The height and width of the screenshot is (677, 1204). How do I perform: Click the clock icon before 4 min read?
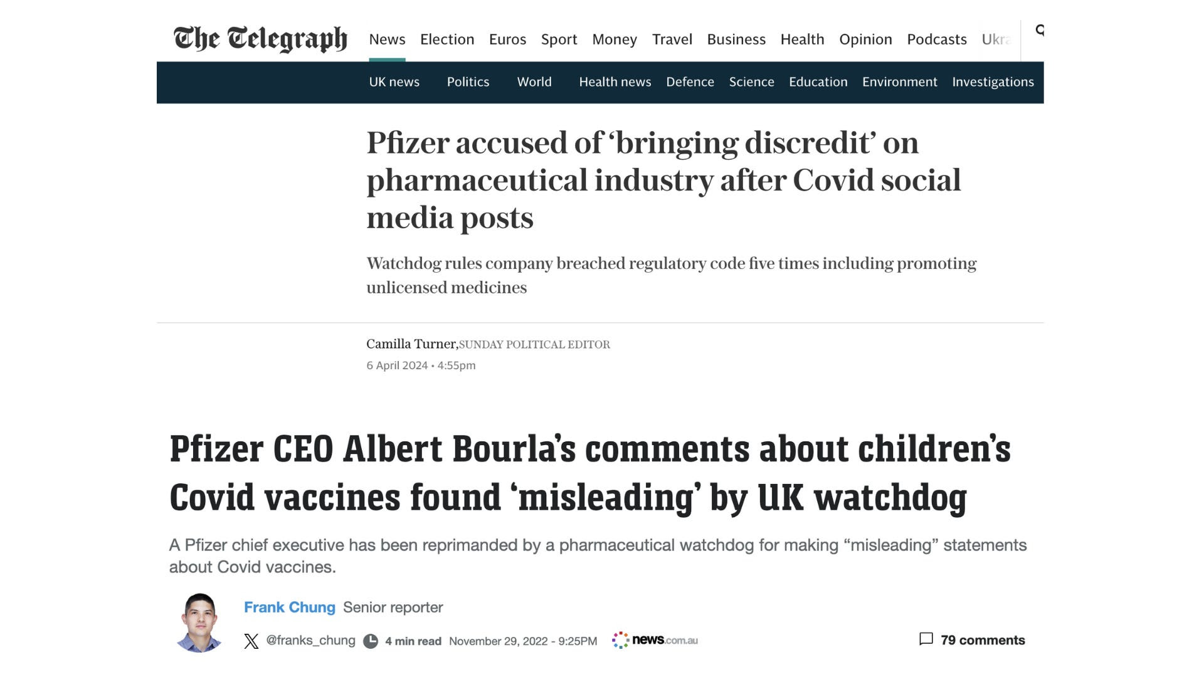pos(371,641)
